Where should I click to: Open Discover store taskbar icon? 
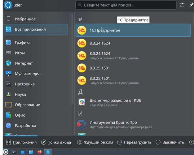(x=23, y=152)
